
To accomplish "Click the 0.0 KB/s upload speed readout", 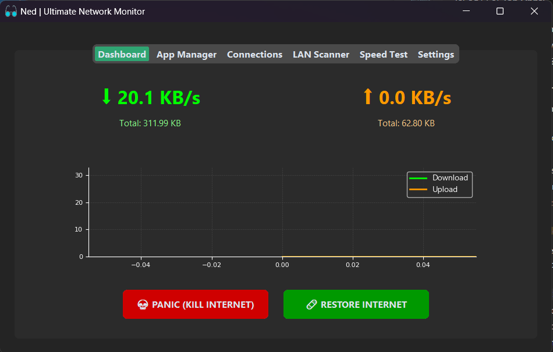I will coord(414,97).
